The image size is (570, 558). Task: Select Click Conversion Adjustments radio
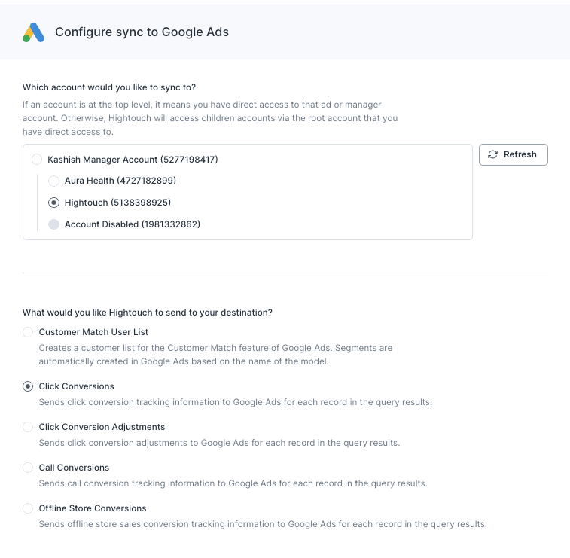click(28, 427)
